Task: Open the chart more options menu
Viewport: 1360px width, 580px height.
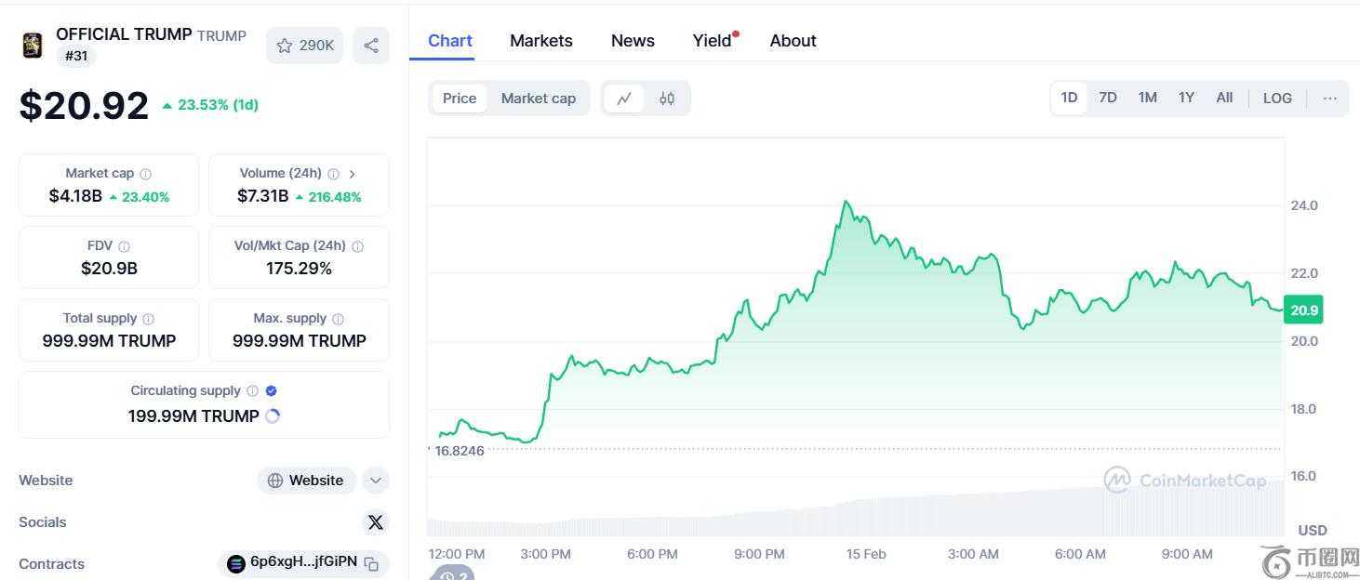Action: 1330,98
